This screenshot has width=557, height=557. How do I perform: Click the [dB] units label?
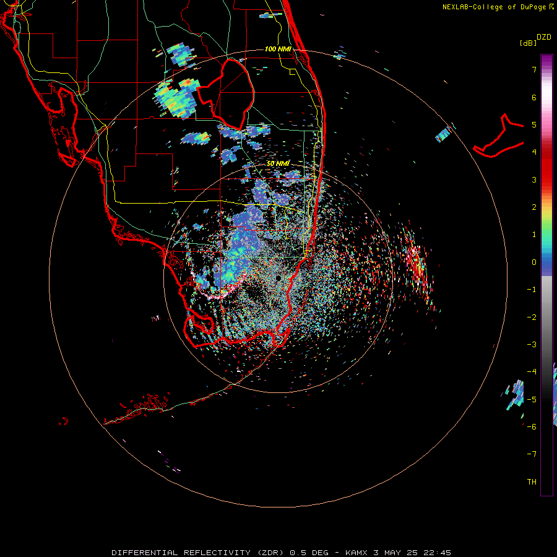528,43
